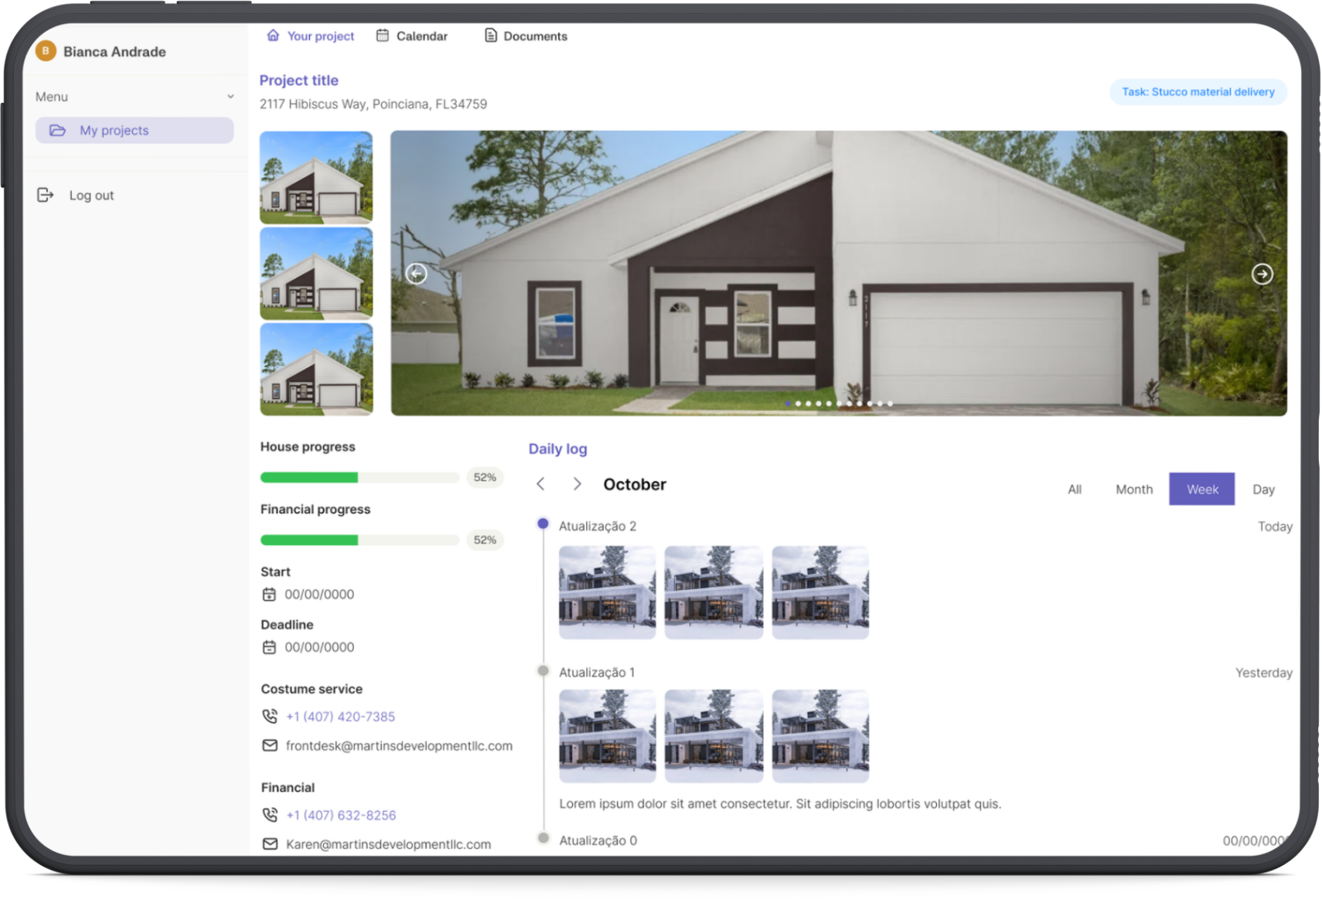Collapse the Menu section chevron
Viewport: 1322px width, 903px height.
click(x=230, y=97)
